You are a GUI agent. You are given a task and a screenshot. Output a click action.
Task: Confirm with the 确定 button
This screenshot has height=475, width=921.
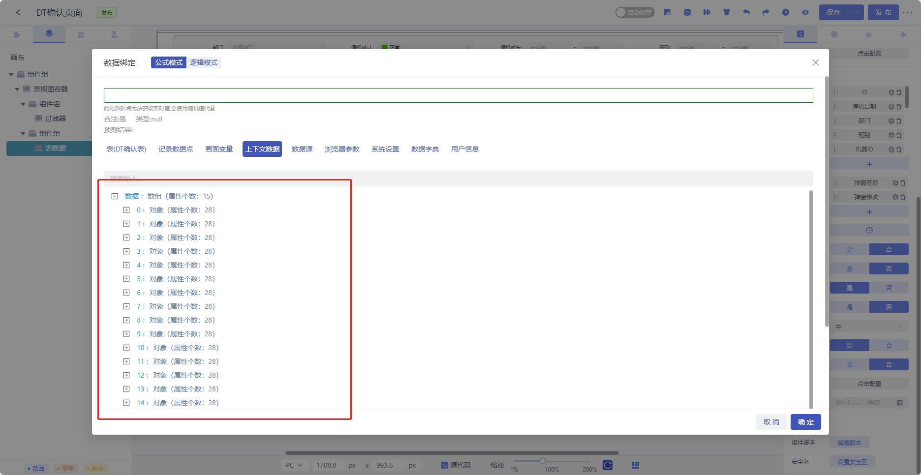[806, 422]
